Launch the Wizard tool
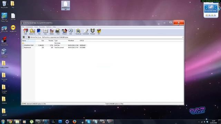 click(x=65, y=31)
